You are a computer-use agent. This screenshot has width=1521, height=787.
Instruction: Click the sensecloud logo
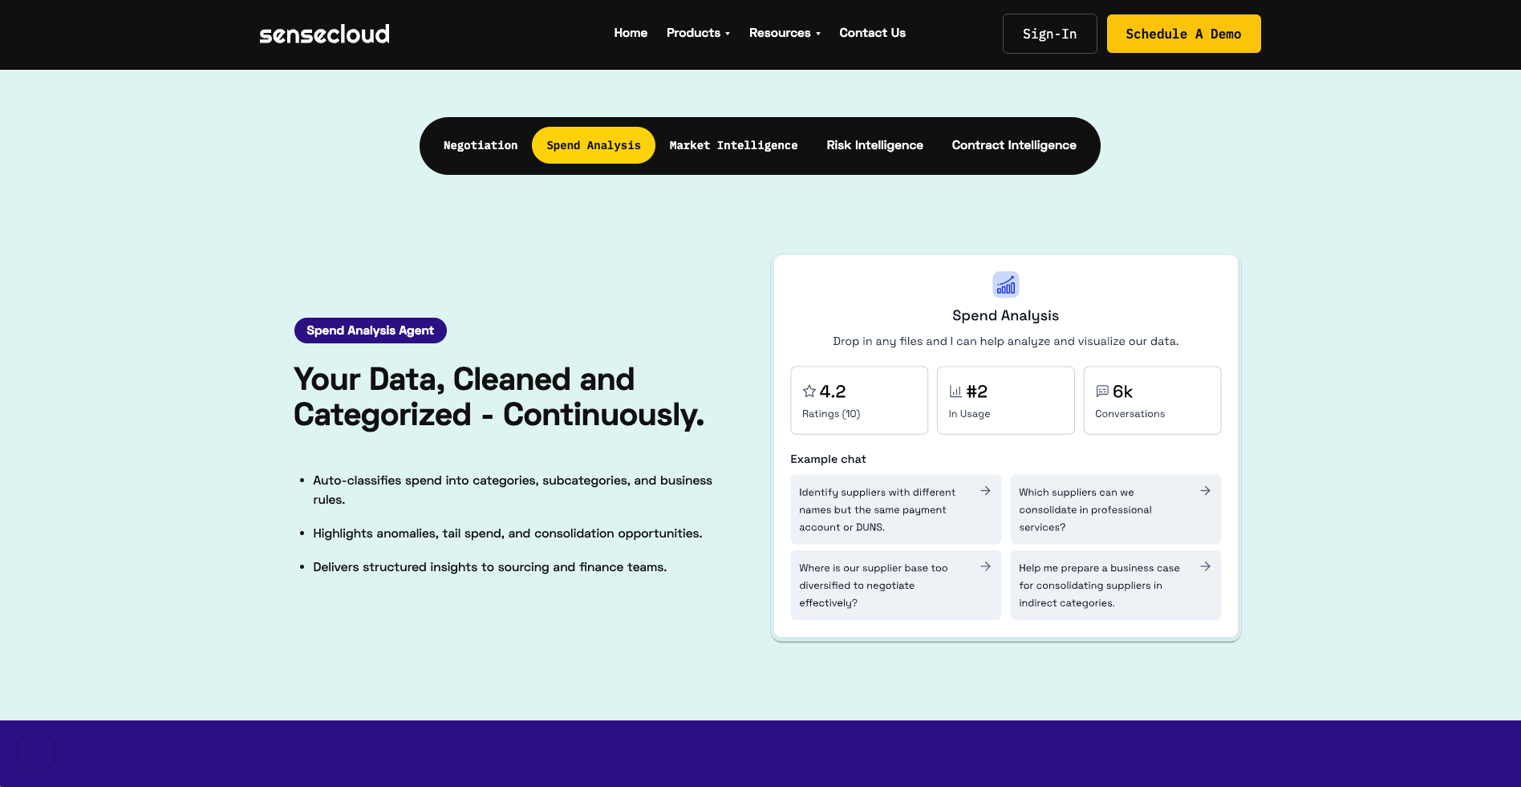(323, 33)
